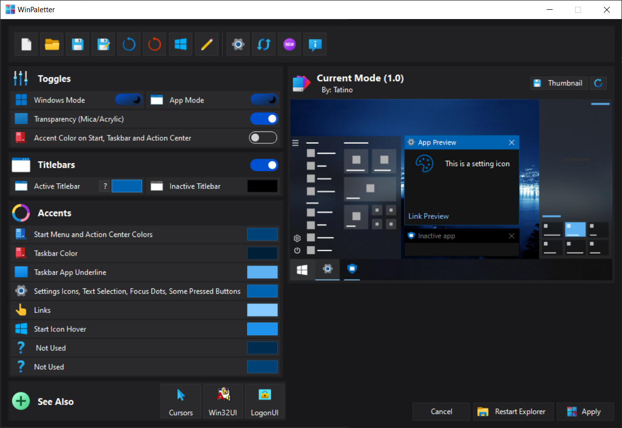Viewport: 622px width, 428px height.
Task: Click the save-with-pencil floppy disk icon
Action: point(103,44)
